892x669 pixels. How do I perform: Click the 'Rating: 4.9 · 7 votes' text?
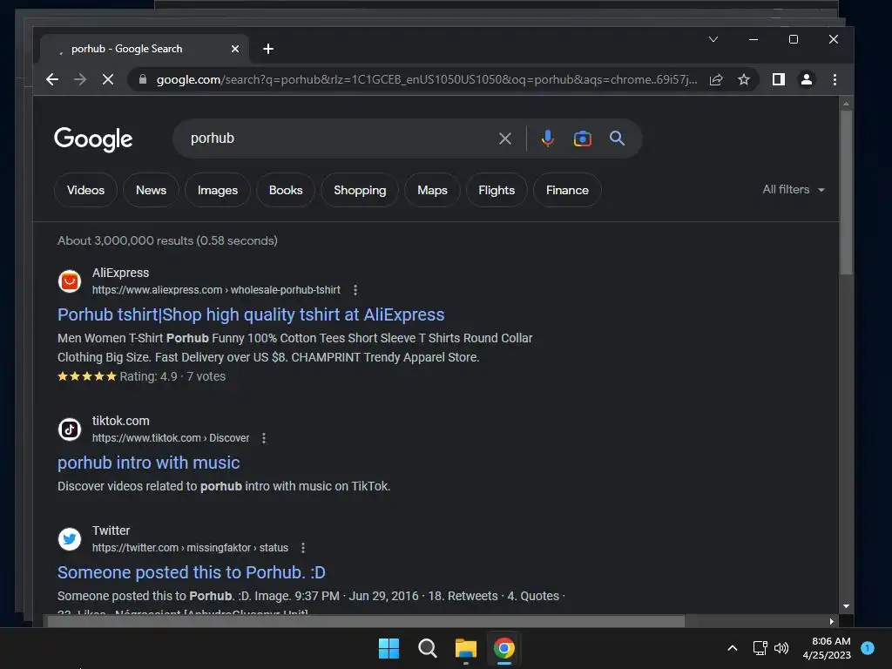click(x=172, y=376)
